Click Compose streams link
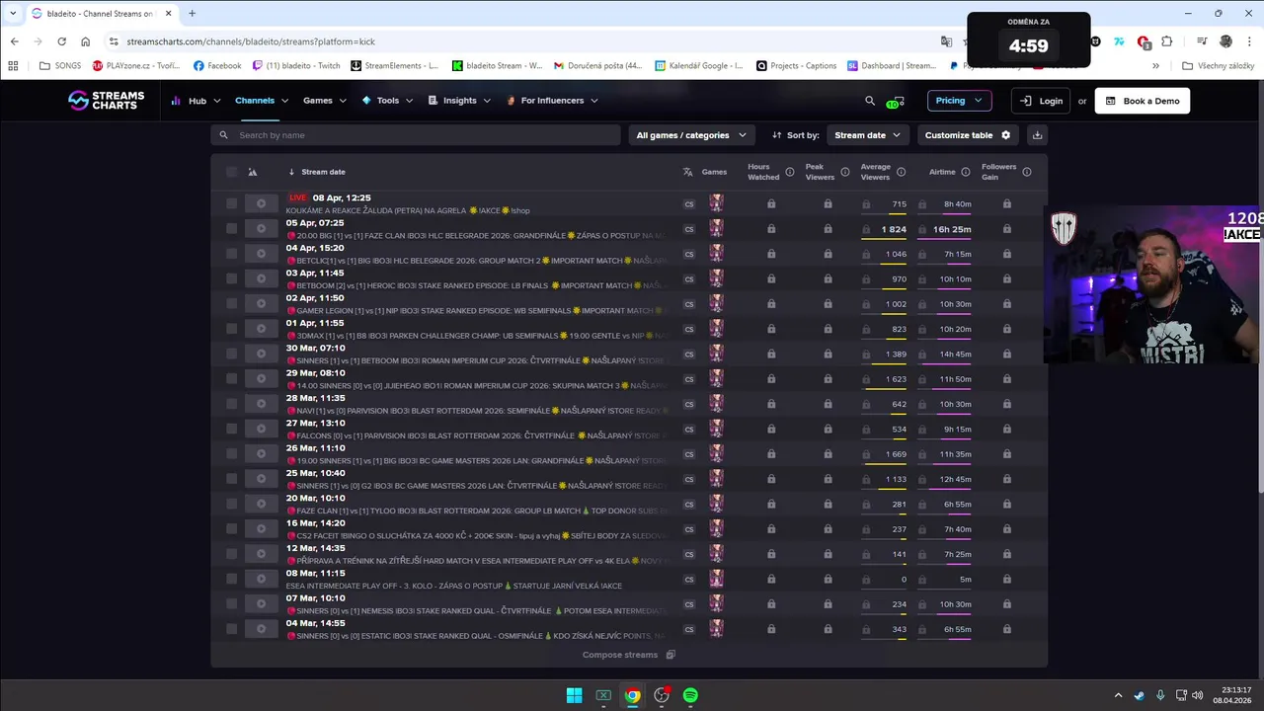 coord(620,655)
